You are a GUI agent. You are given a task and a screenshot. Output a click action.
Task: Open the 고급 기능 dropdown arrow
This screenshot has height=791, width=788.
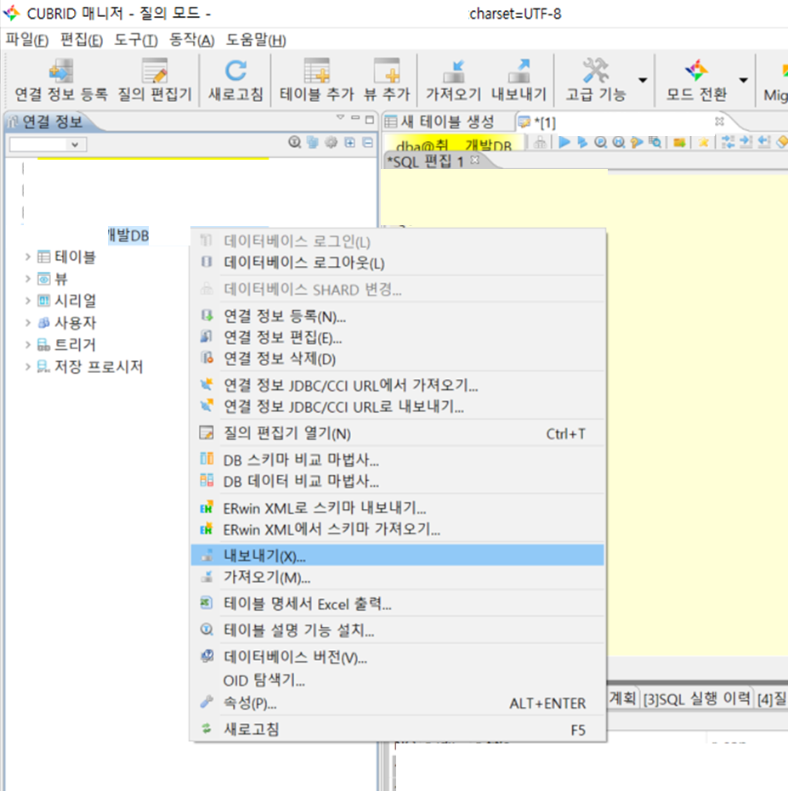coord(643,80)
